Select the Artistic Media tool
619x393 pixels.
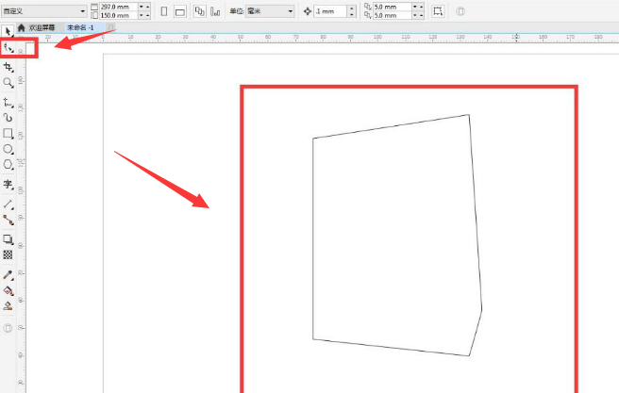[x=8, y=118]
